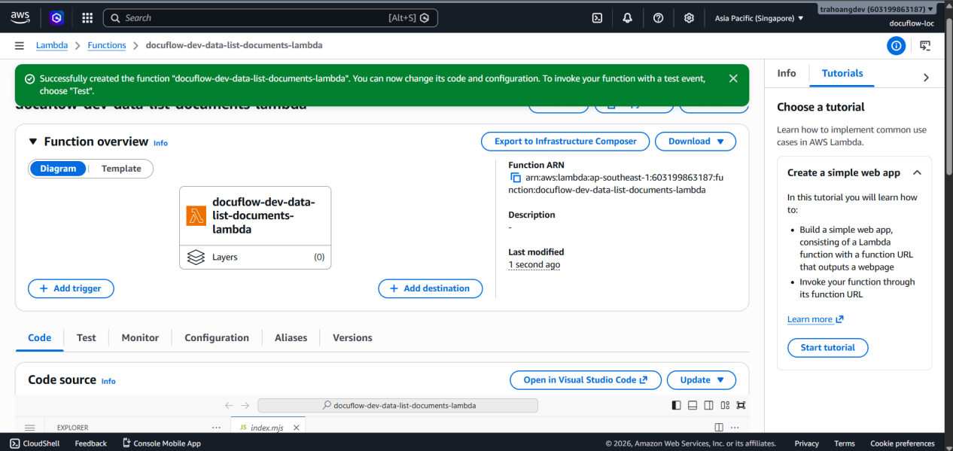Select the Diagram view toggle
The image size is (953, 451).
point(59,169)
